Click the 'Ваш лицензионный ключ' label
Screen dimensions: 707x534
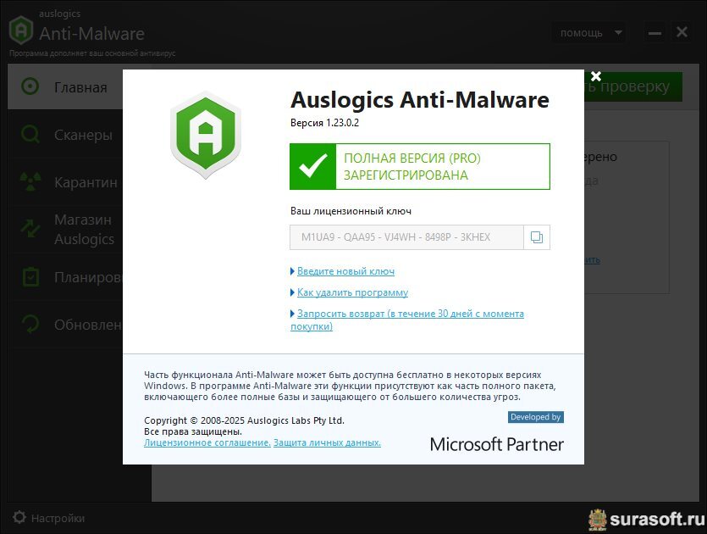351,211
